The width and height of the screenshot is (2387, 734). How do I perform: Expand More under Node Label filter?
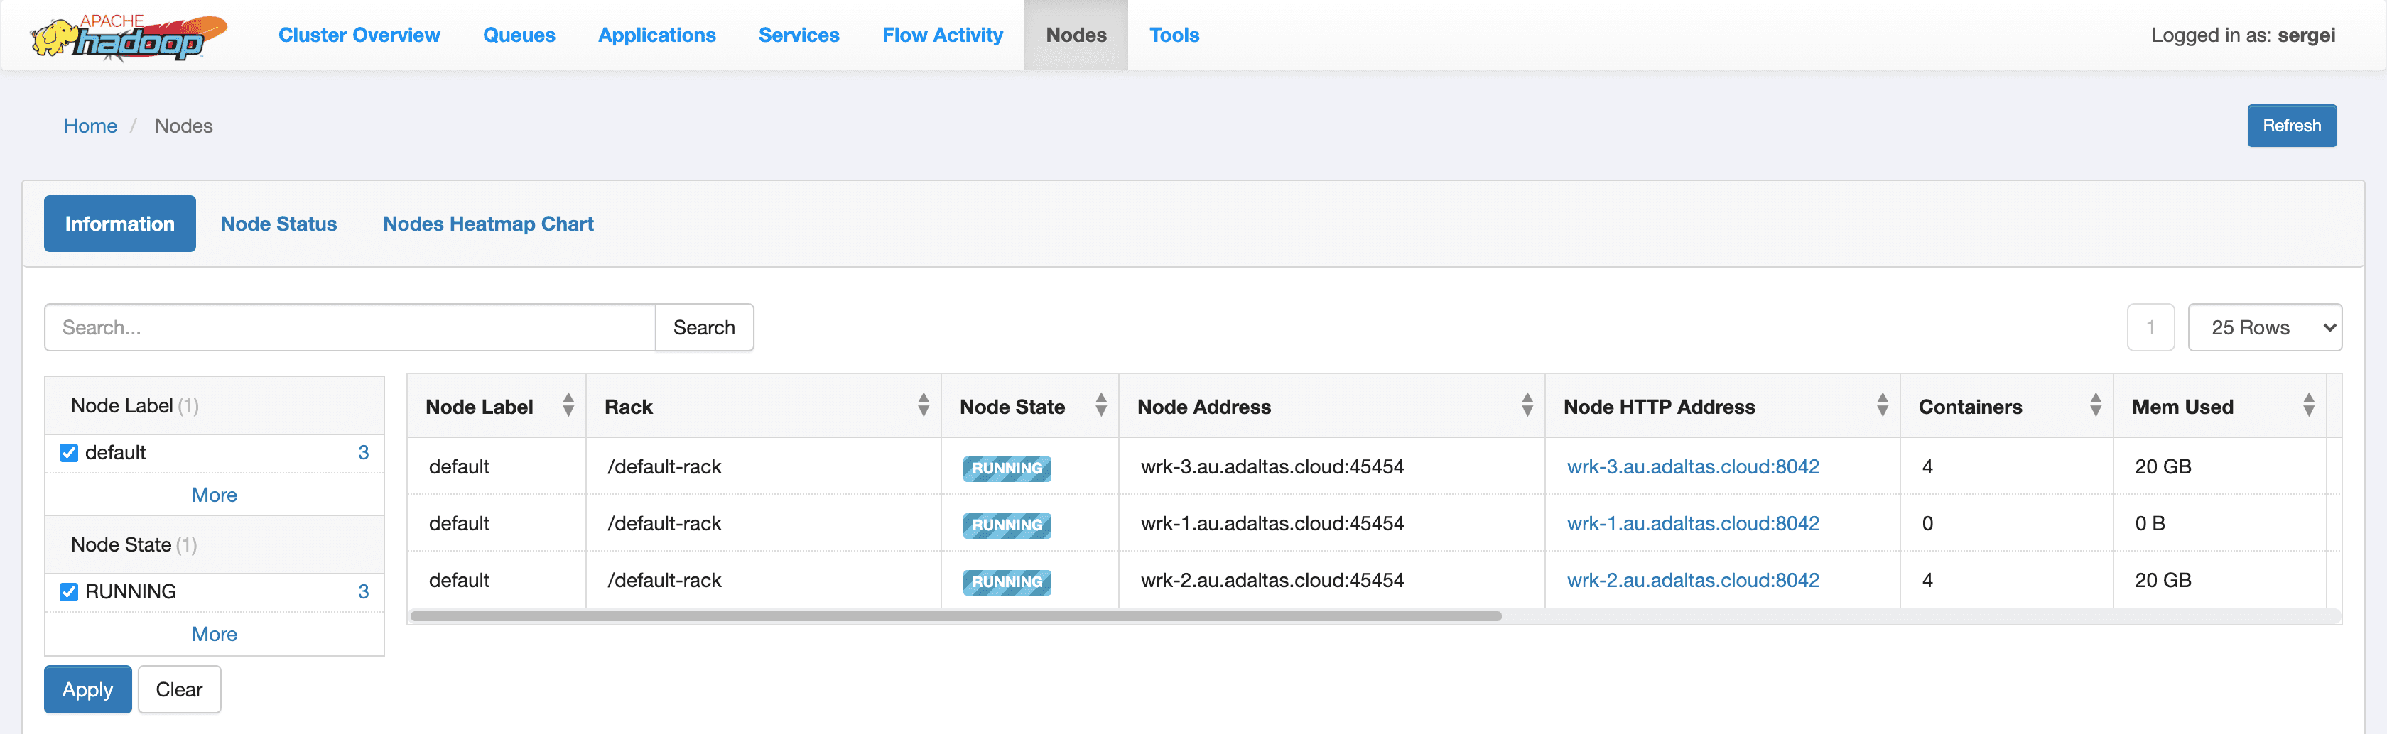point(214,495)
